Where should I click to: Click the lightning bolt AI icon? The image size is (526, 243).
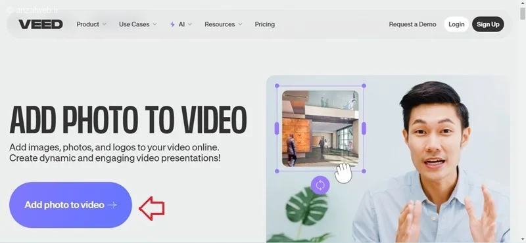172,24
